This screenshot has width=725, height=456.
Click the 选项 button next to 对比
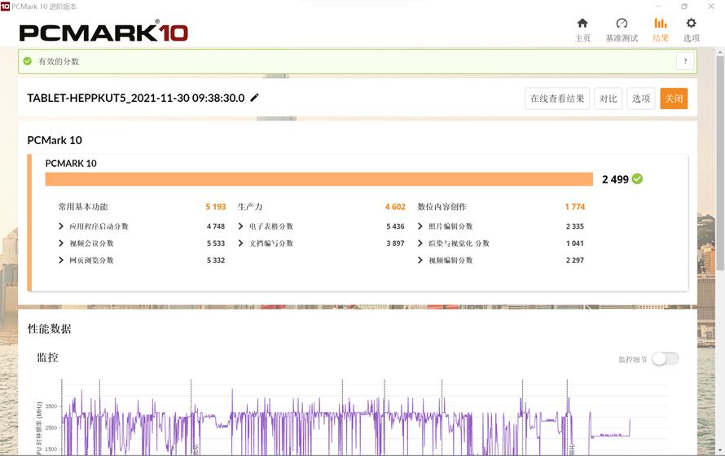click(x=641, y=99)
